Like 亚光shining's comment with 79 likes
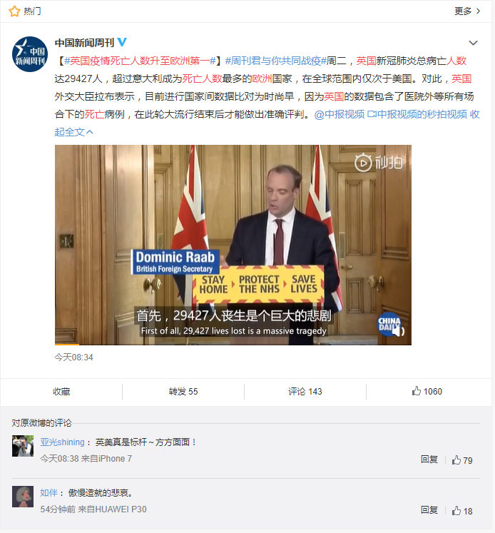 coord(462,460)
